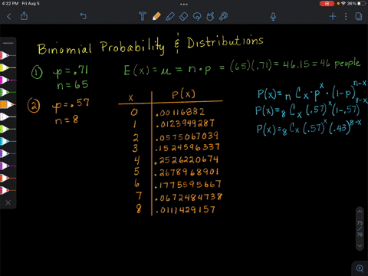Tap the multitasking three dots
This screenshot has height=276, width=368.
coord(184,4)
